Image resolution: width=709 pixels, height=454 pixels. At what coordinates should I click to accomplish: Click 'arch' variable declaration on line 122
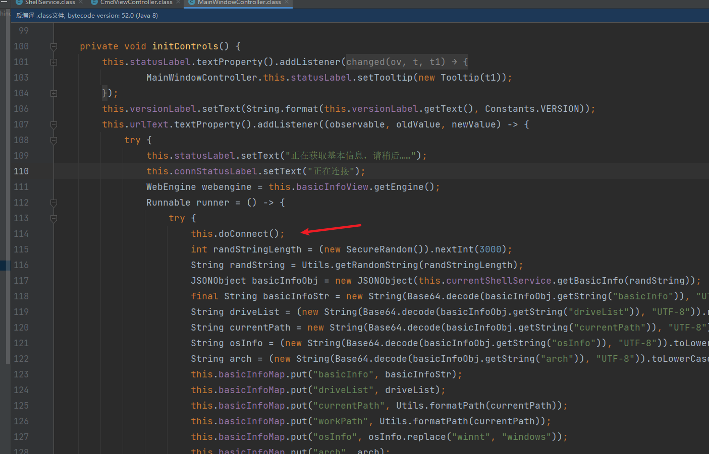tap(241, 359)
